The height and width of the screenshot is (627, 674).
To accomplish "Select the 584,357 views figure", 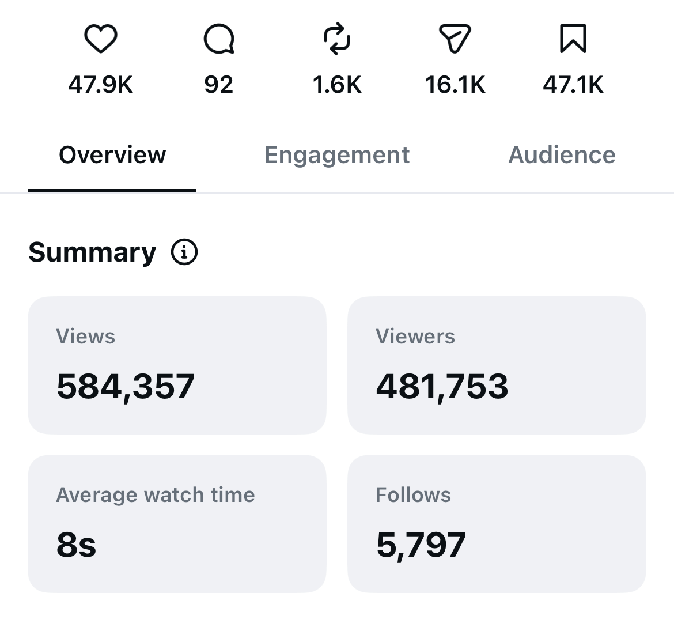I will tap(126, 387).
